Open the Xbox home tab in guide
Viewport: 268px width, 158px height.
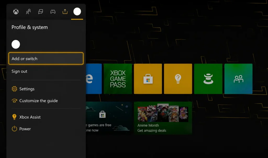(x=16, y=11)
